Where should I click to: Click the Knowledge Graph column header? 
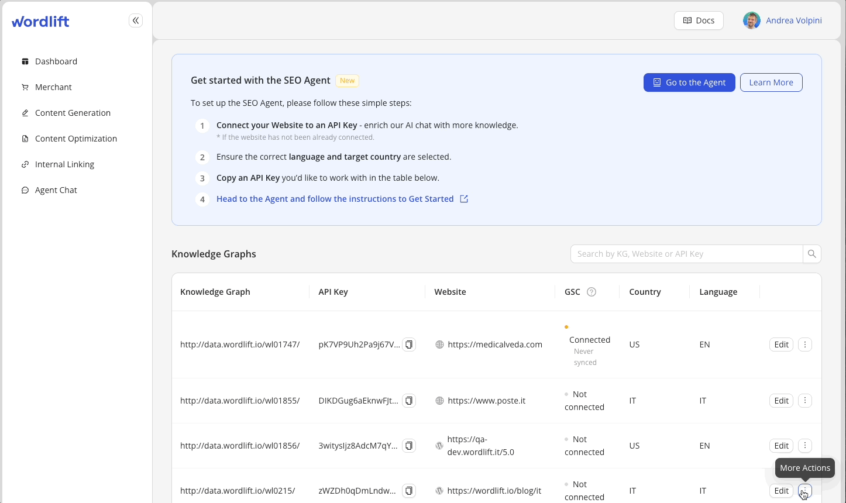215,292
